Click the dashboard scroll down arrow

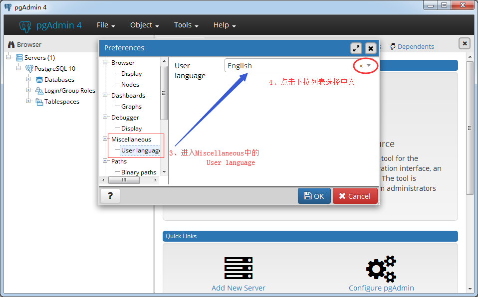click(470, 289)
